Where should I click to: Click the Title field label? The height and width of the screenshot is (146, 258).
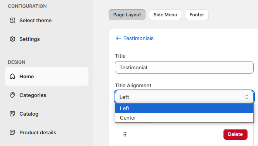[x=120, y=56]
